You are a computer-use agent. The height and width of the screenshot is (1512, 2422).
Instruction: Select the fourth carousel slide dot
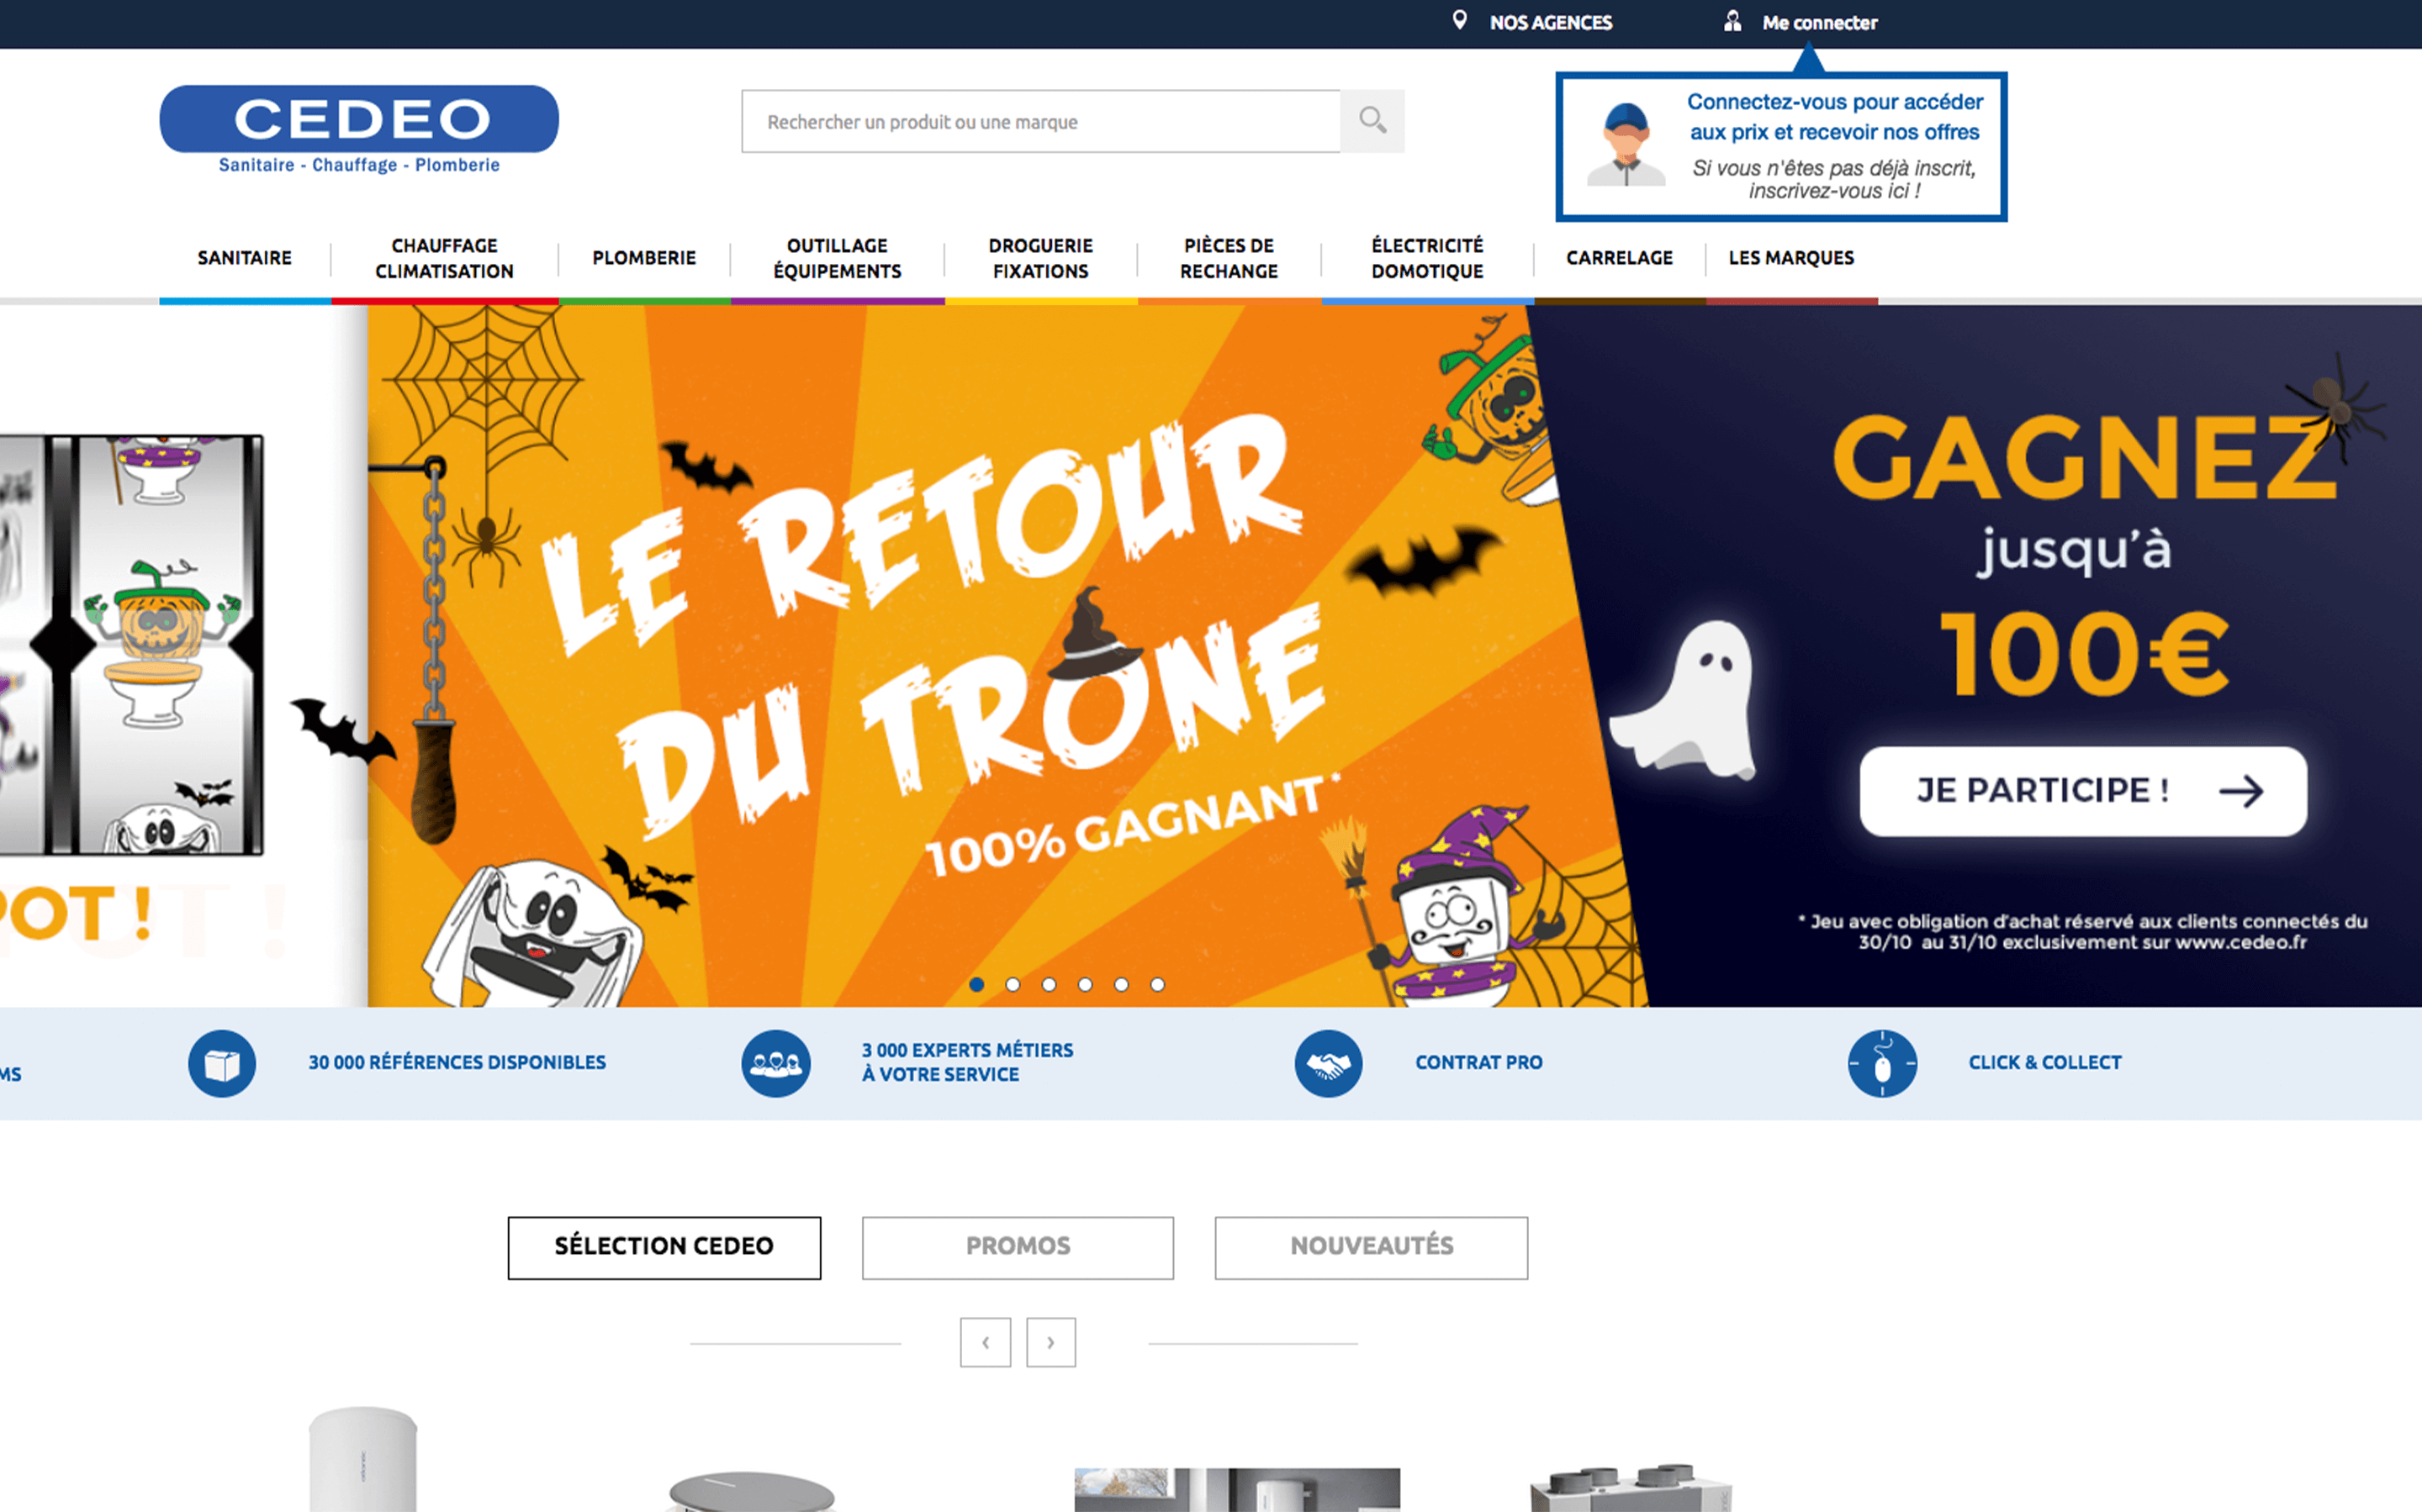pyautogui.click(x=1085, y=985)
